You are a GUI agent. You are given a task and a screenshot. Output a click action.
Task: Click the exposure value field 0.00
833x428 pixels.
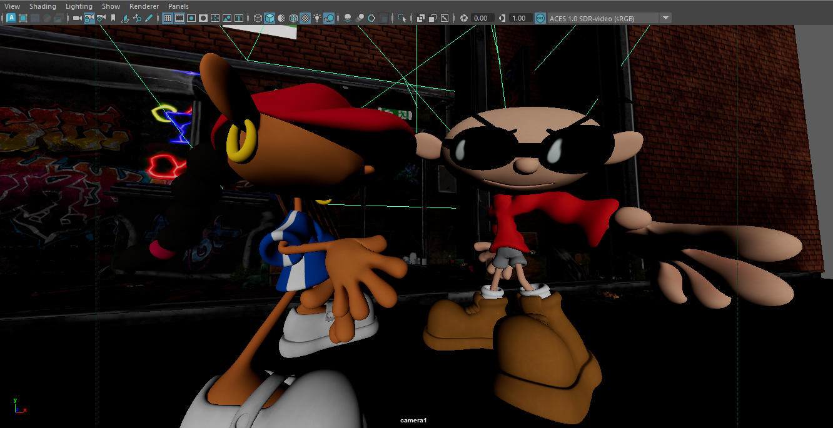click(x=482, y=18)
